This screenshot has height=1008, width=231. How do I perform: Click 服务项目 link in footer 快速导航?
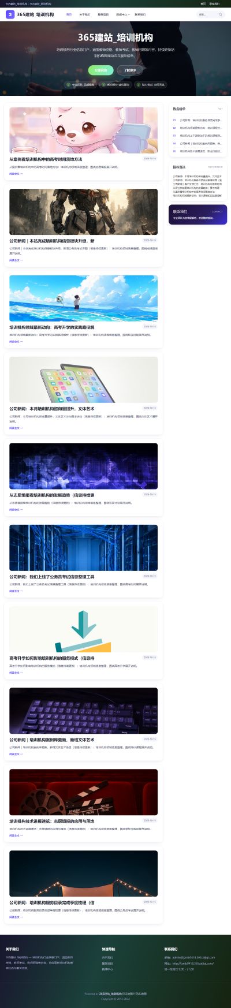click(107, 964)
